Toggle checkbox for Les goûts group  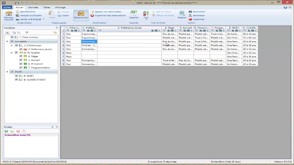12,41
